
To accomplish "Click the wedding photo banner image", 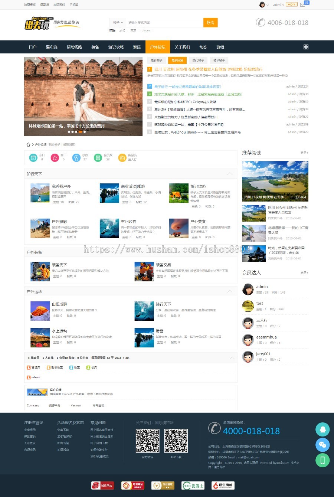I will coord(83,96).
